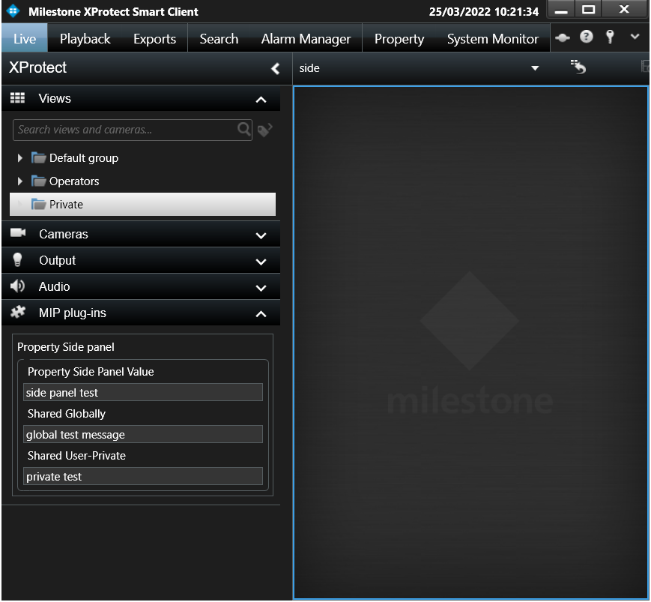Select the empty view item pane

(470, 343)
